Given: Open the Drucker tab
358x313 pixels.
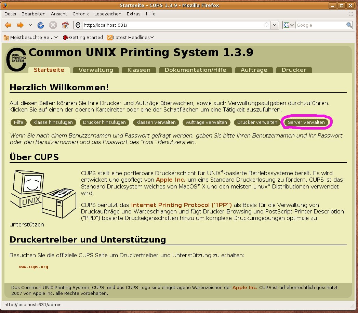Looking at the screenshot, I should 294,70.
